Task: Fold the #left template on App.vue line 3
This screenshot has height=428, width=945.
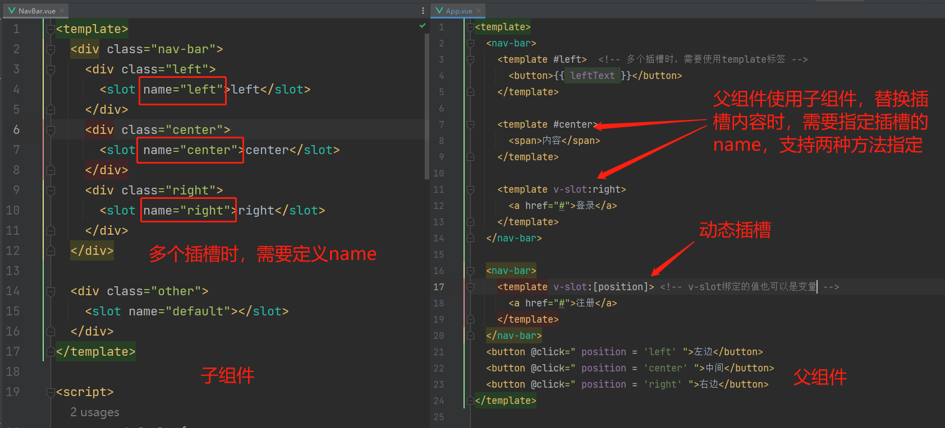Action: point(470,59)
